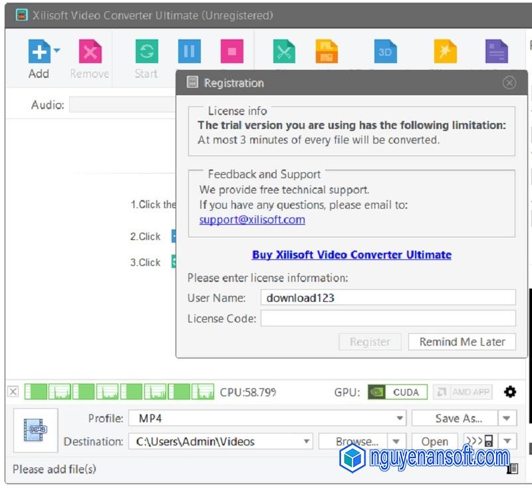Open the Clip scissors tool
Viewport: 532px width, 488px height.
tap(284, 51)
